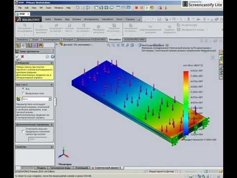
Task: Close the plot with the gray X
Action: 213,57
